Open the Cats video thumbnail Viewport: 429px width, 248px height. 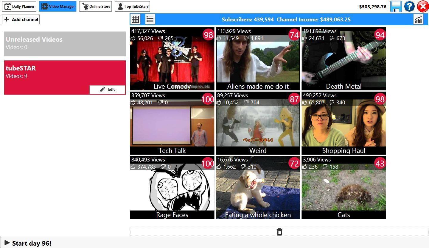click(344, 187)
